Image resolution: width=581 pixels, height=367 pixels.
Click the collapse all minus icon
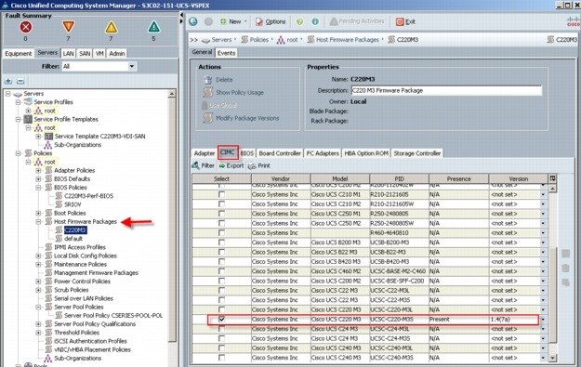point(20,81)
